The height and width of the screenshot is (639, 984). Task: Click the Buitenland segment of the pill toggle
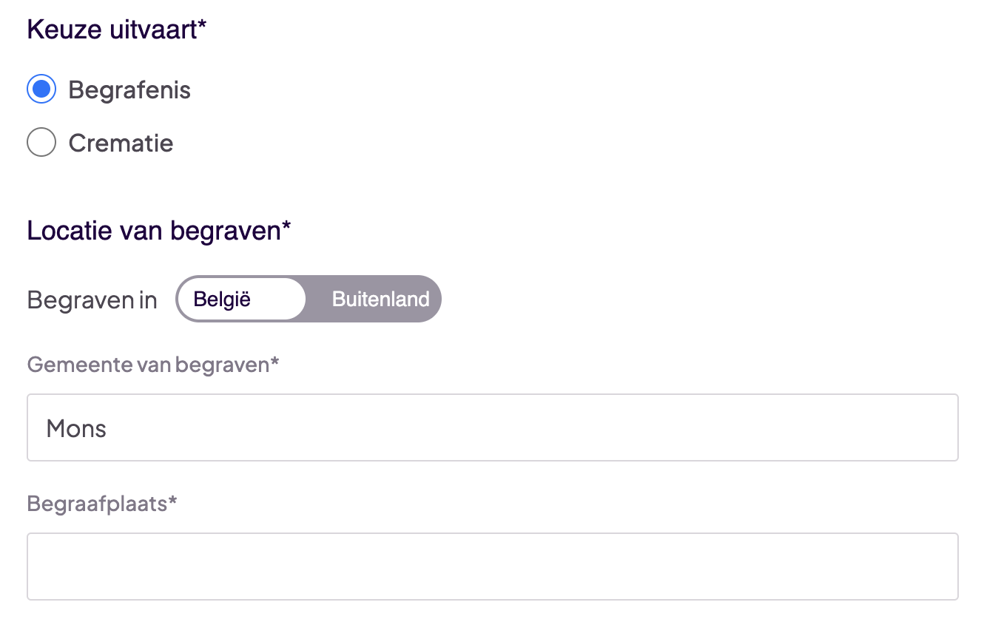click(380, 299)
